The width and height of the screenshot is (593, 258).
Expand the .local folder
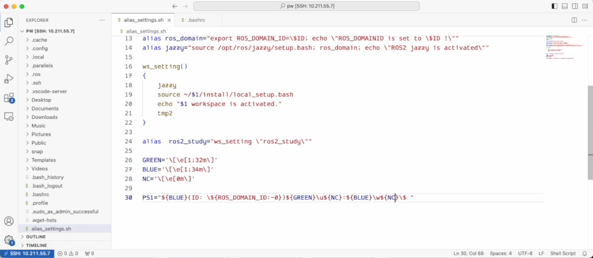click(65, 57)
